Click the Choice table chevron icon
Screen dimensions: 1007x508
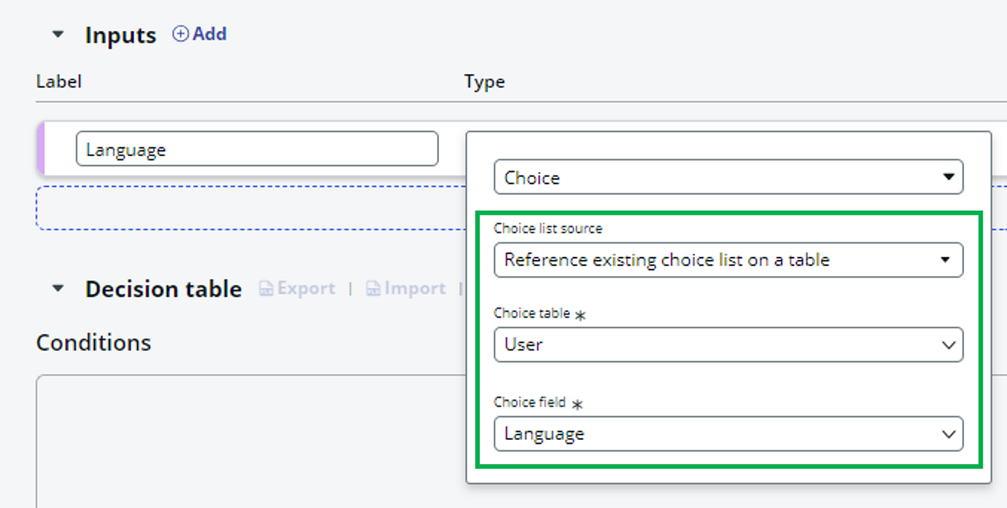click(948, 345)
